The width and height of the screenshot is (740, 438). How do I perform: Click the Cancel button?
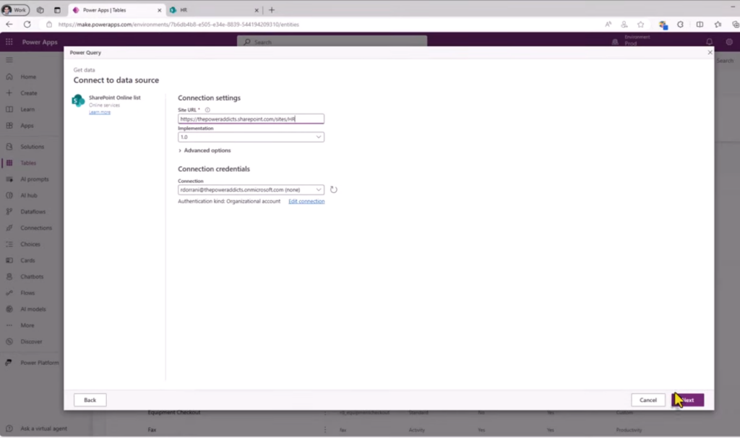(648, 400)
